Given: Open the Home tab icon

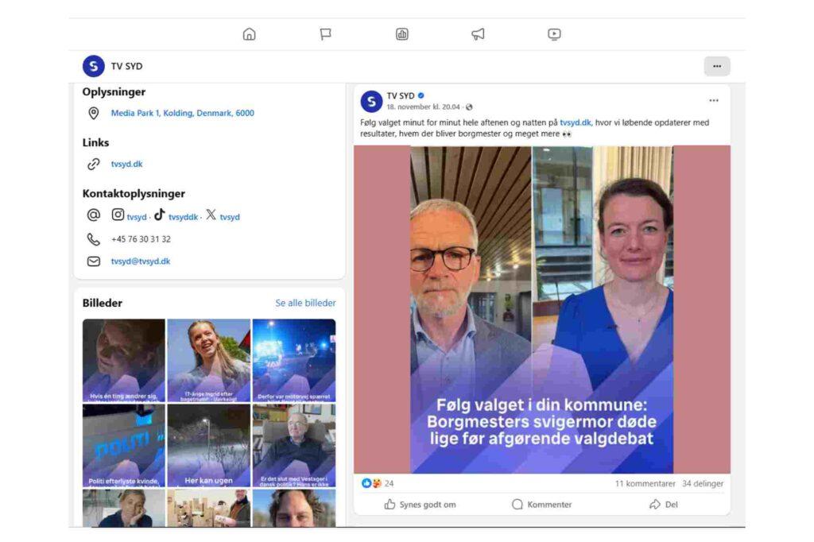Looking at the screenshot, I should (249, 34).
